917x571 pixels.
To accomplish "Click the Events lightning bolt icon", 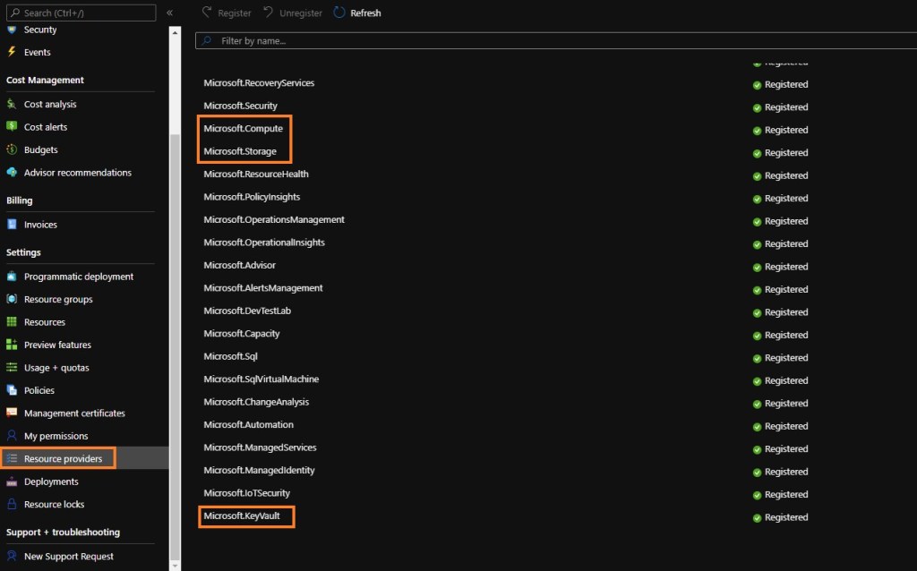I will coord(12,52).
